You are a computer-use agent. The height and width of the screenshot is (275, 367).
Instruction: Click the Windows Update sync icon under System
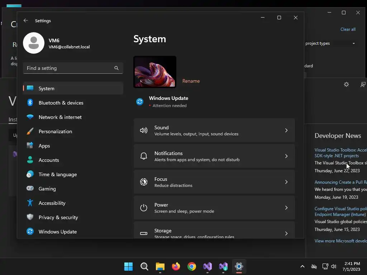(x=140, y=102)
